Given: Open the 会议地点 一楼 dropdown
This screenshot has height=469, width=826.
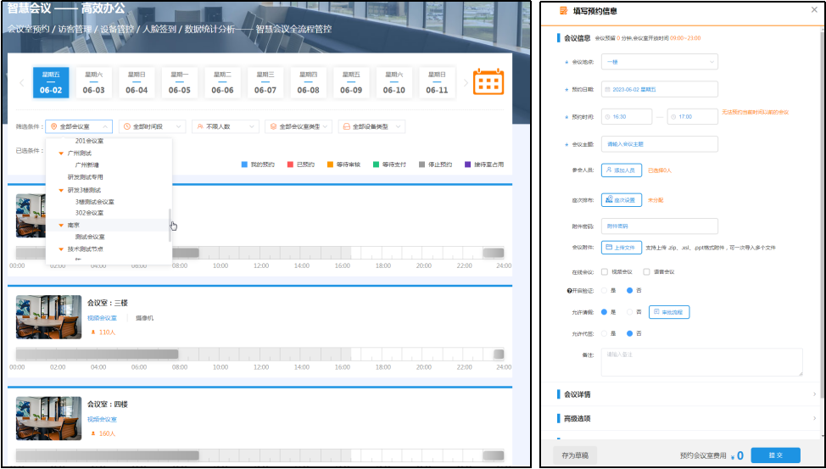Looking at the screenshot, I should click(x=660, y=62).
